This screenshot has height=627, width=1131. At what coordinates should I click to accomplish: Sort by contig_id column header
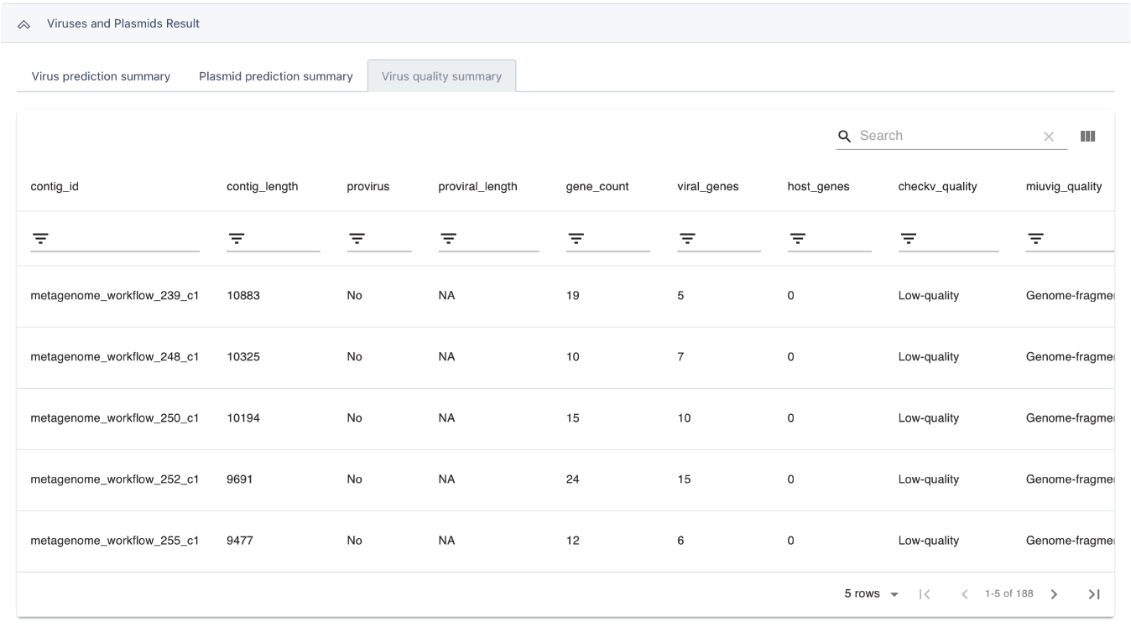55,187
